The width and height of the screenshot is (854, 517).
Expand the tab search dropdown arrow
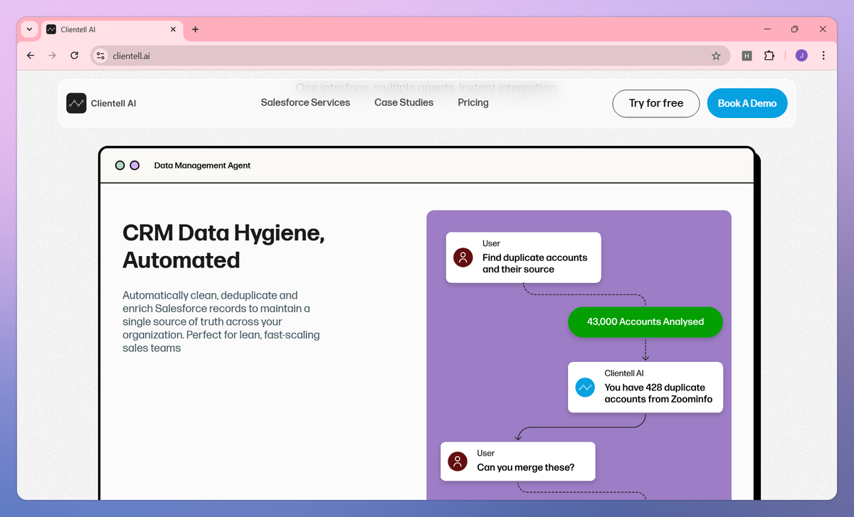tap(29, 29)
